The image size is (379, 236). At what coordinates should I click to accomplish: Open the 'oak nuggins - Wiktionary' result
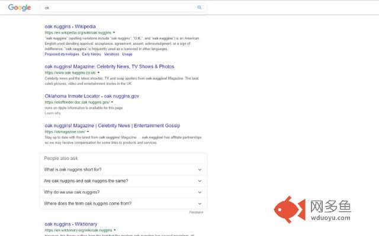click(71, 224)
